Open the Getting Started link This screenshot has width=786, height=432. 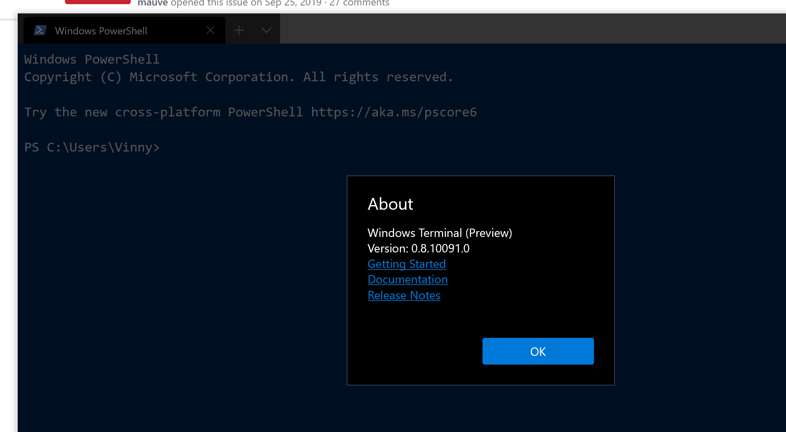(x=407, y=264)
